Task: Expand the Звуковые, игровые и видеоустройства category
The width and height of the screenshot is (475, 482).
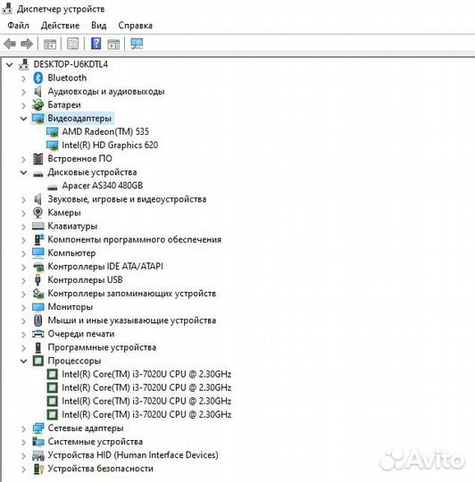Action: click(x=24, y=200)
